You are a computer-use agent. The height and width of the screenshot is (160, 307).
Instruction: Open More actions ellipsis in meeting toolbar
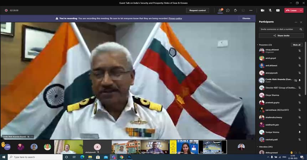(251, 10)
